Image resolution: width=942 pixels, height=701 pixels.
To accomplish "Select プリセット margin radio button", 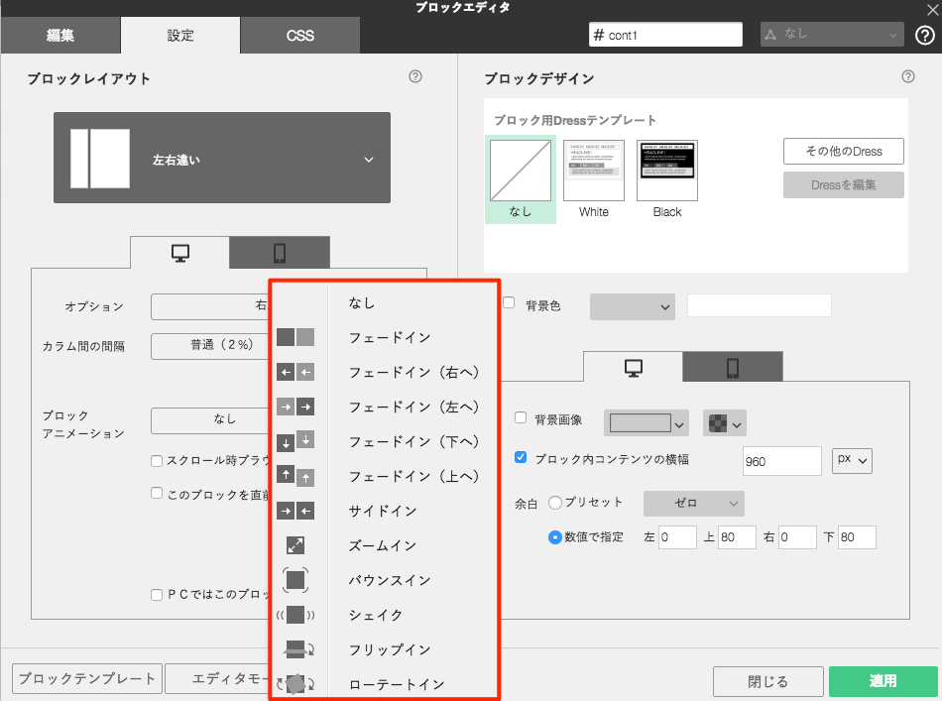I will 555,502.
